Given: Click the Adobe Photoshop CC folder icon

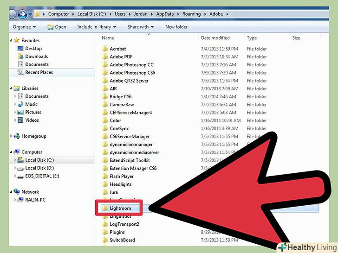Looking at the screenshot, I should [105, 64].
